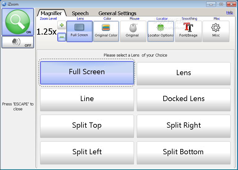Image resolution: width=238 pixels, height=170 pixels.
Task: Click the Mouse label in toolbar
Action: click(x=135, y=19)
